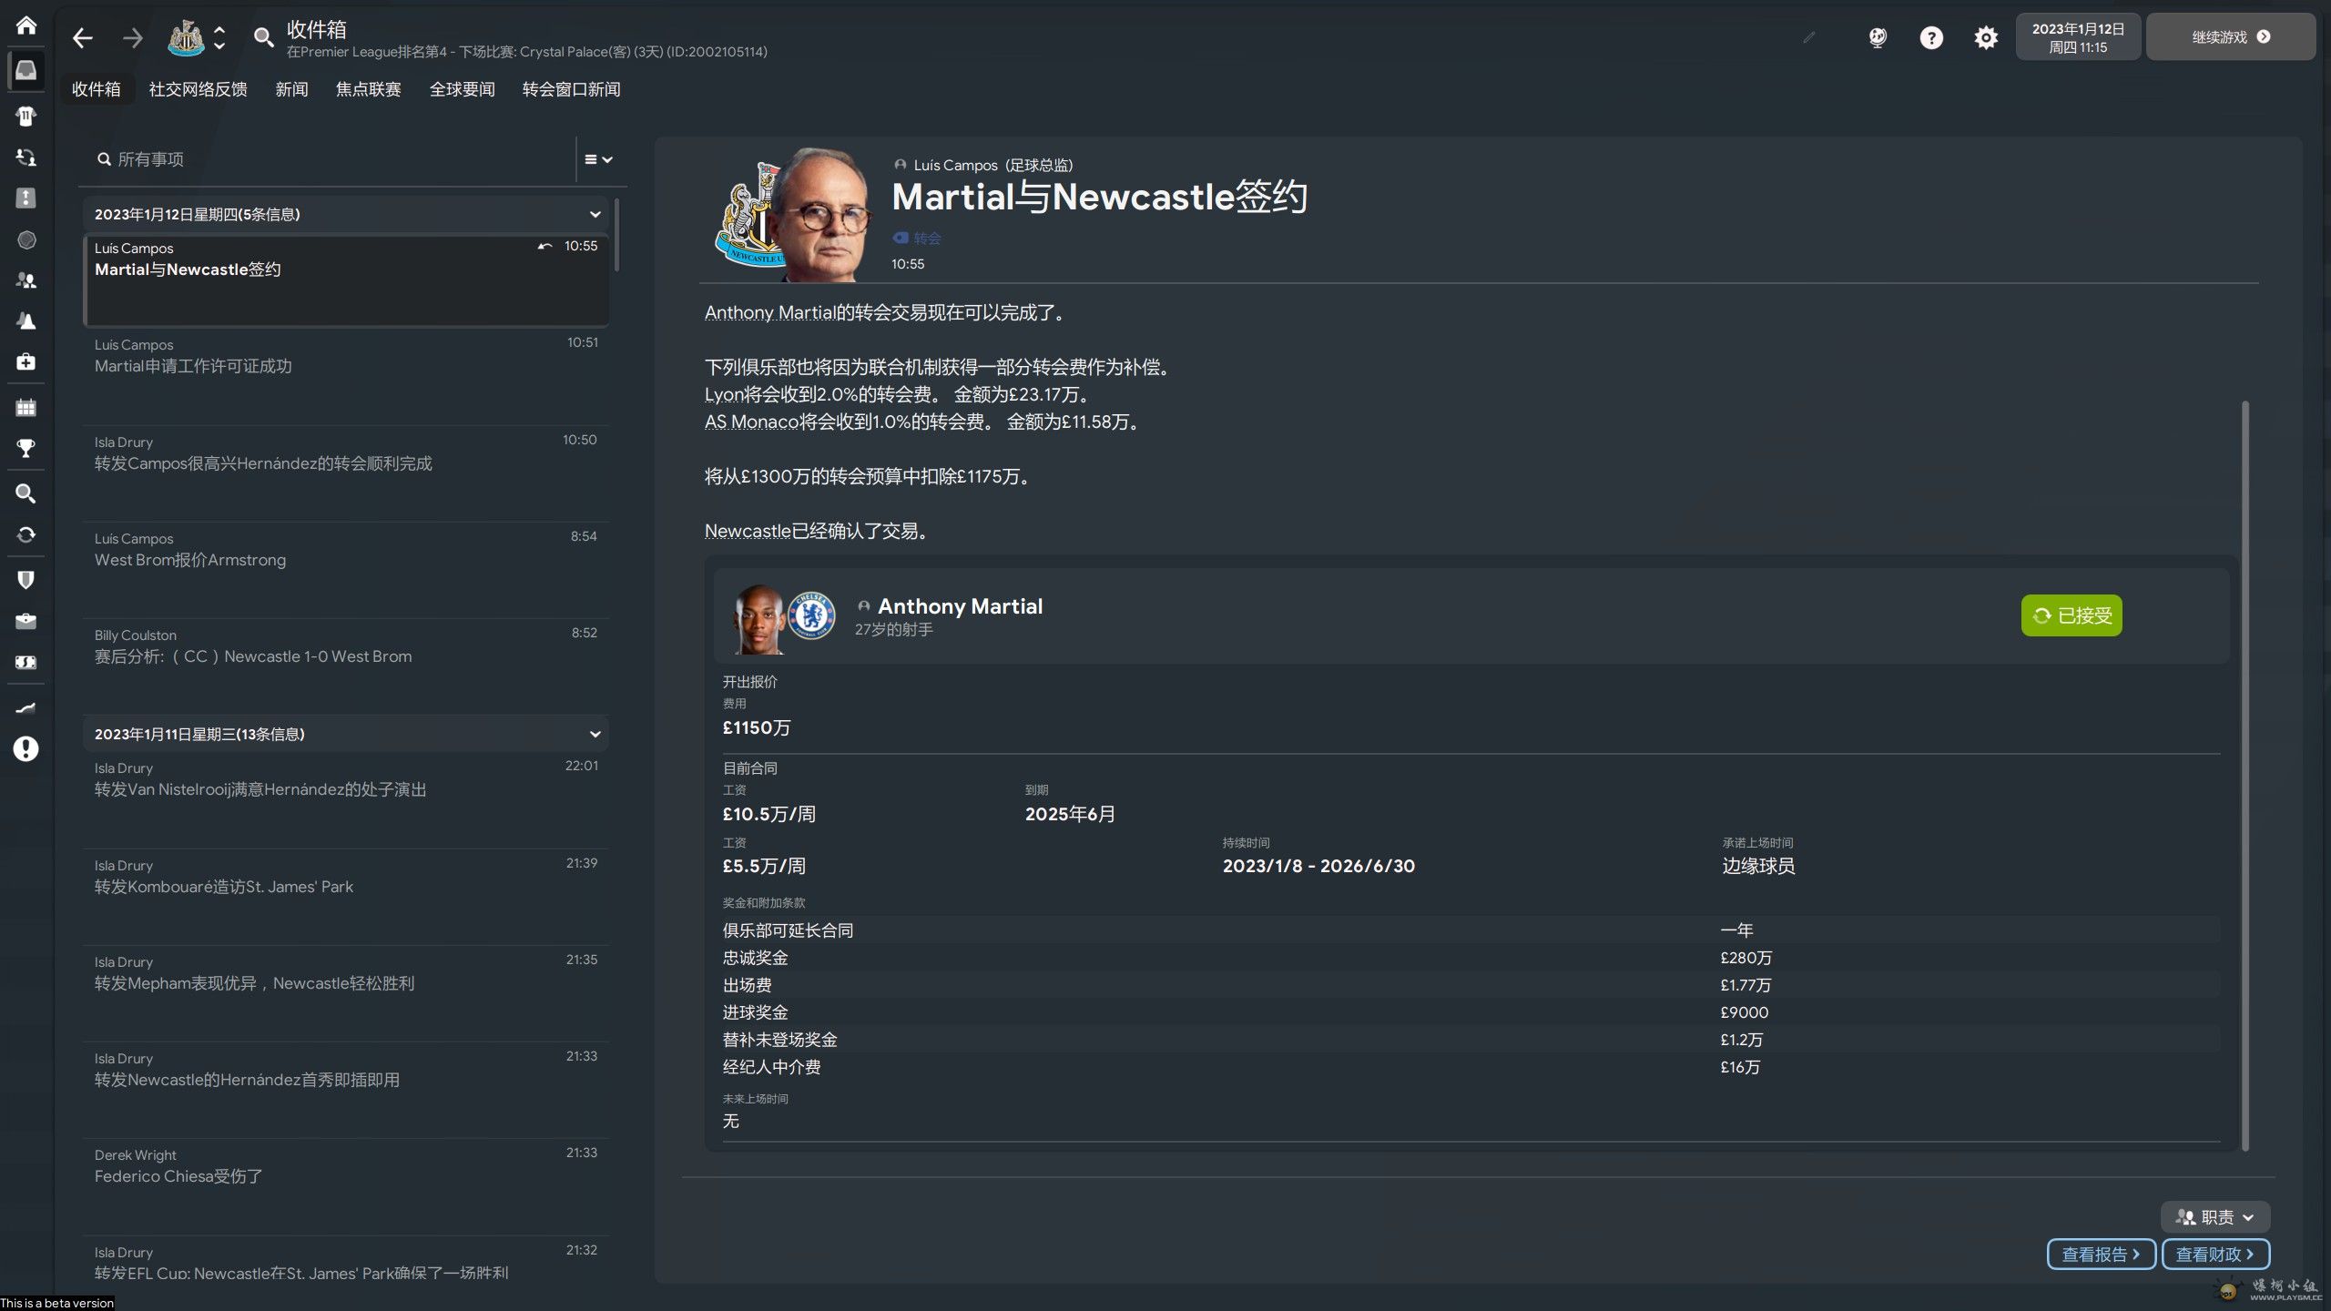Open message 赛后分析 Newcastle 1-0 West Brom
The image size is (2331, 1311).
click(x=346, y=666)
